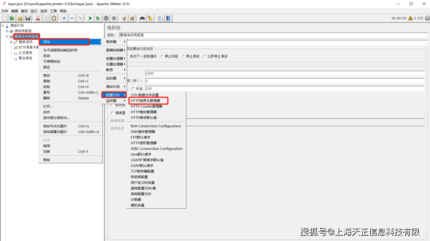
Task: Open the Templates toolbar icon
Action: click(12, 18)
